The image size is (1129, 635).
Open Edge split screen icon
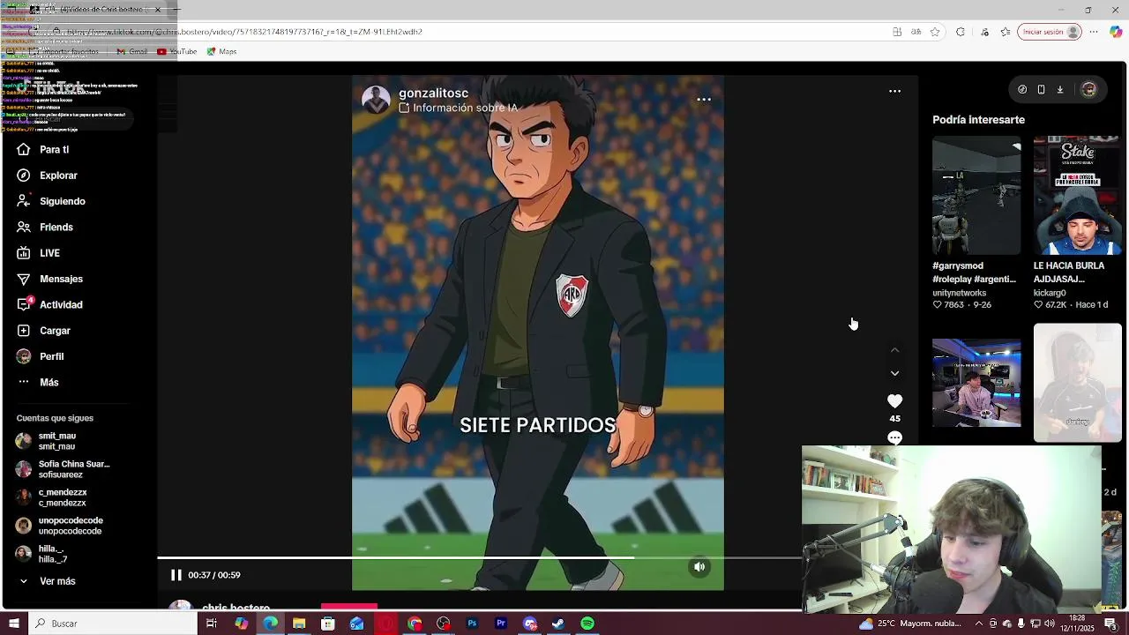(x=897, y=32)
